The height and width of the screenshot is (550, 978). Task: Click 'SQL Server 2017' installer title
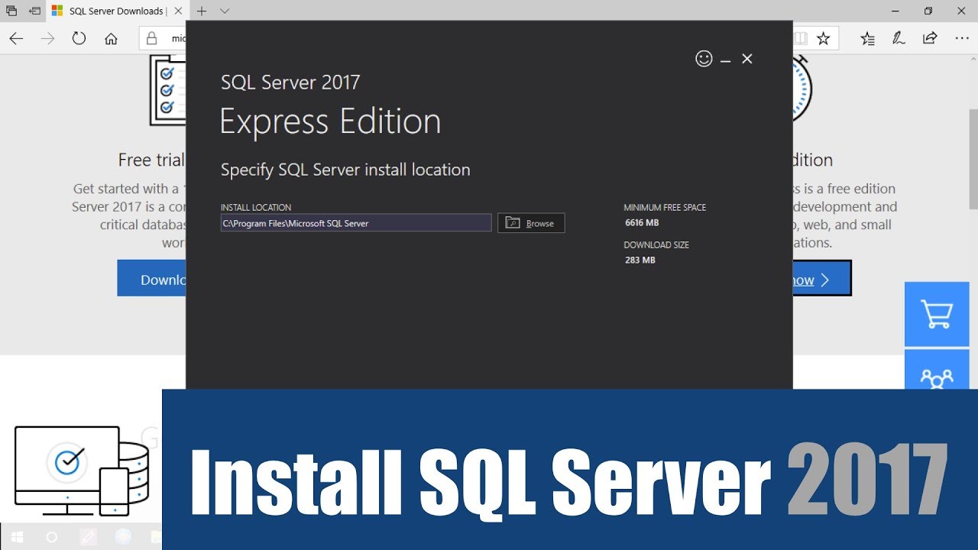(x=290, y=82)
